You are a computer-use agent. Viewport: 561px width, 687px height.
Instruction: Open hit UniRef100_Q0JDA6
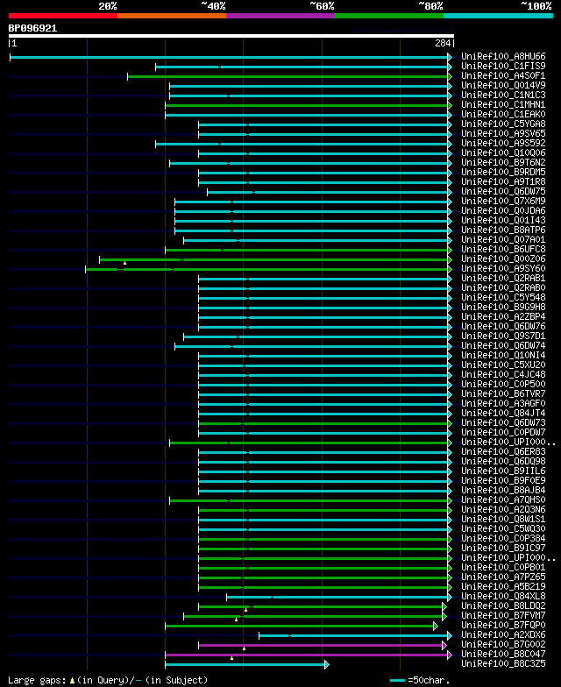(x=503, y=210)
